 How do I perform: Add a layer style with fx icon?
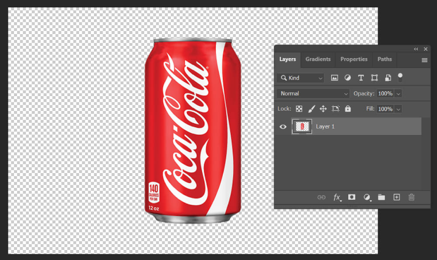(x=337, y=198)
